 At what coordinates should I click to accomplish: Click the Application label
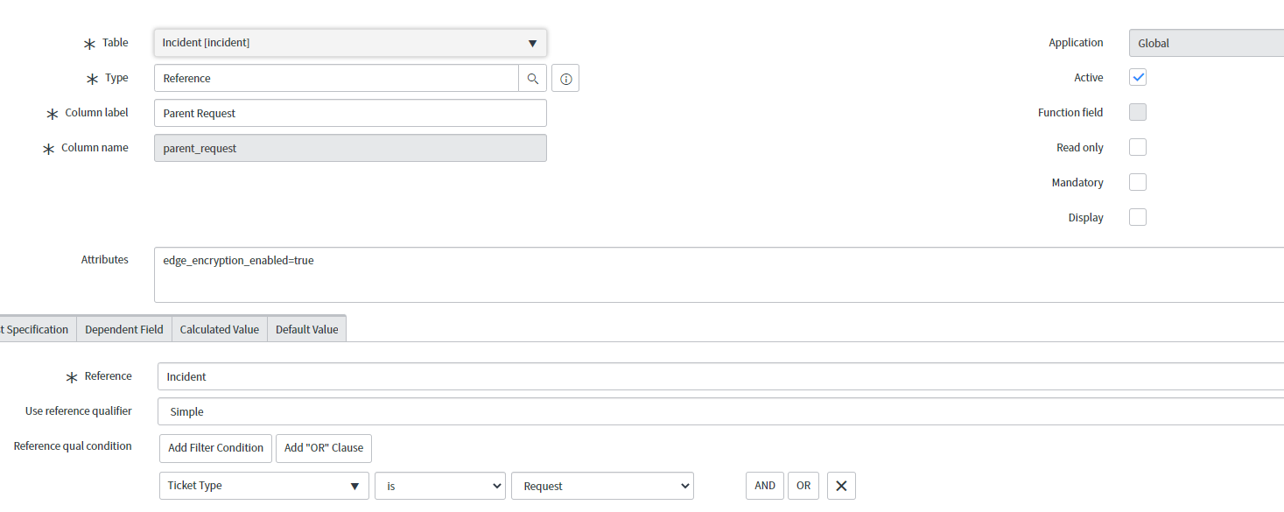point(1076,43)
